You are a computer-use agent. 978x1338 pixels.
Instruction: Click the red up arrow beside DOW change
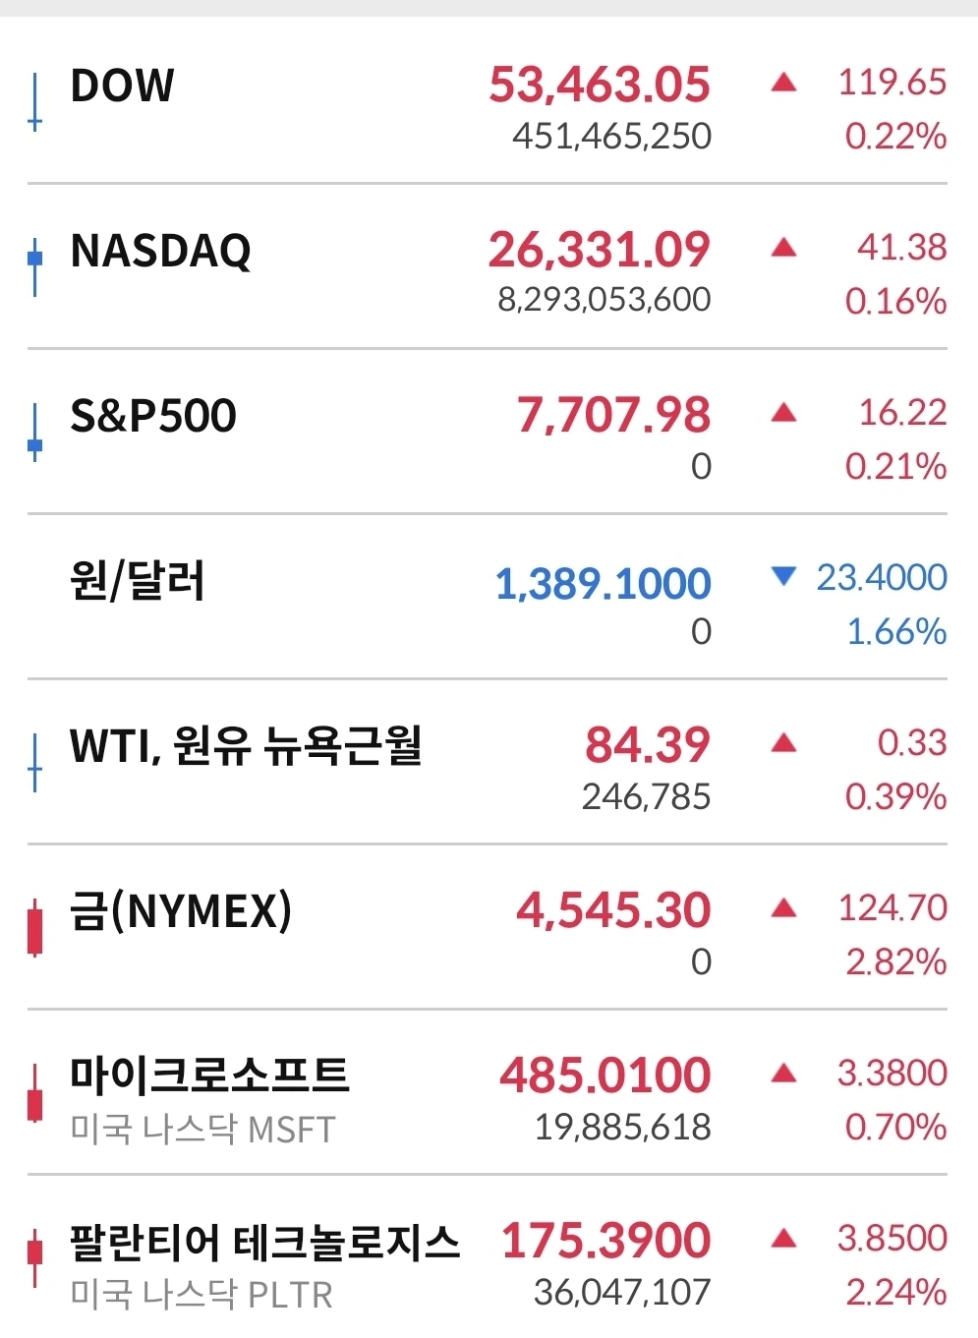[783, 82]
